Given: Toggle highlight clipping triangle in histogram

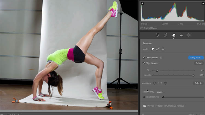Looking at the screenshot, I should pyautogui.click(x=203, y=3).
